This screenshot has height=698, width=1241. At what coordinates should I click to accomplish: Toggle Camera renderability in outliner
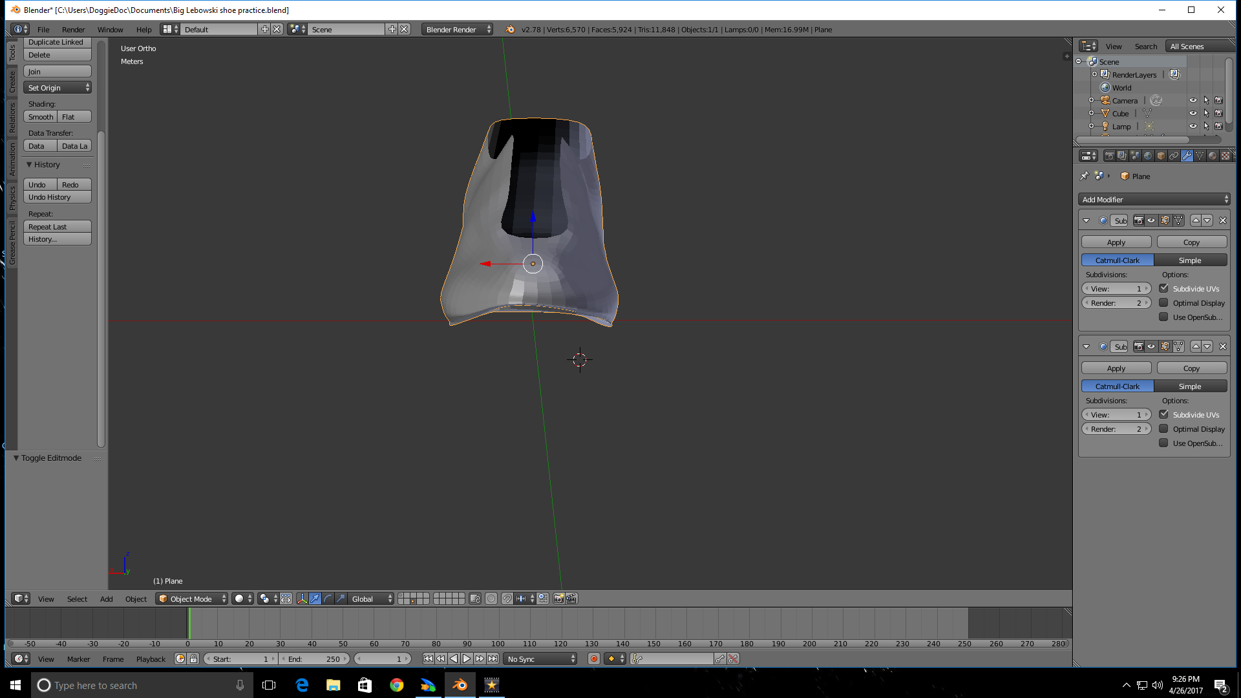pos(1219,100)
